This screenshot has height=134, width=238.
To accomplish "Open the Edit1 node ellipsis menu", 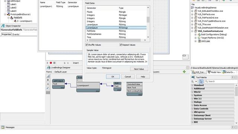I will tap(119, 90).
